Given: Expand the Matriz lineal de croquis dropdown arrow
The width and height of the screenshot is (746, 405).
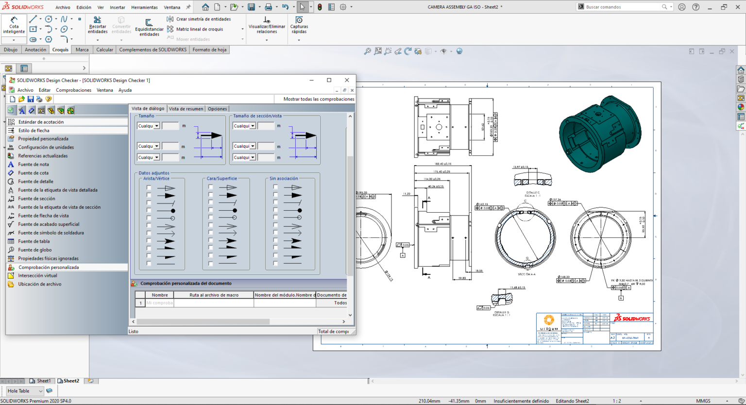Looking at the screenshot, I should click(x=242, y=29).
